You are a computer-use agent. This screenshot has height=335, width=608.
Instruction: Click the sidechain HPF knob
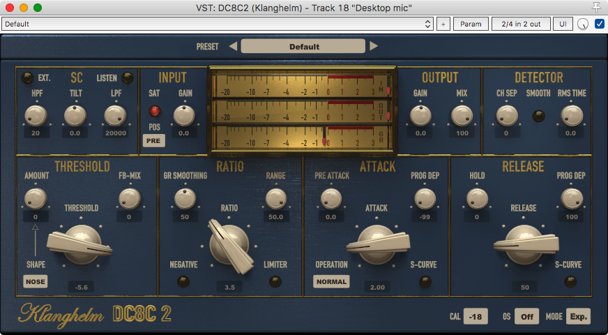[36, 115]
